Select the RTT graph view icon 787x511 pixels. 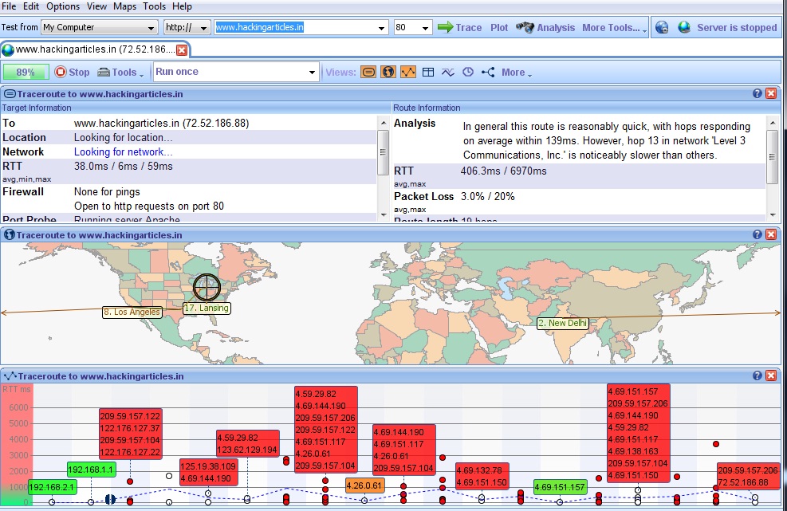[408, 72]
